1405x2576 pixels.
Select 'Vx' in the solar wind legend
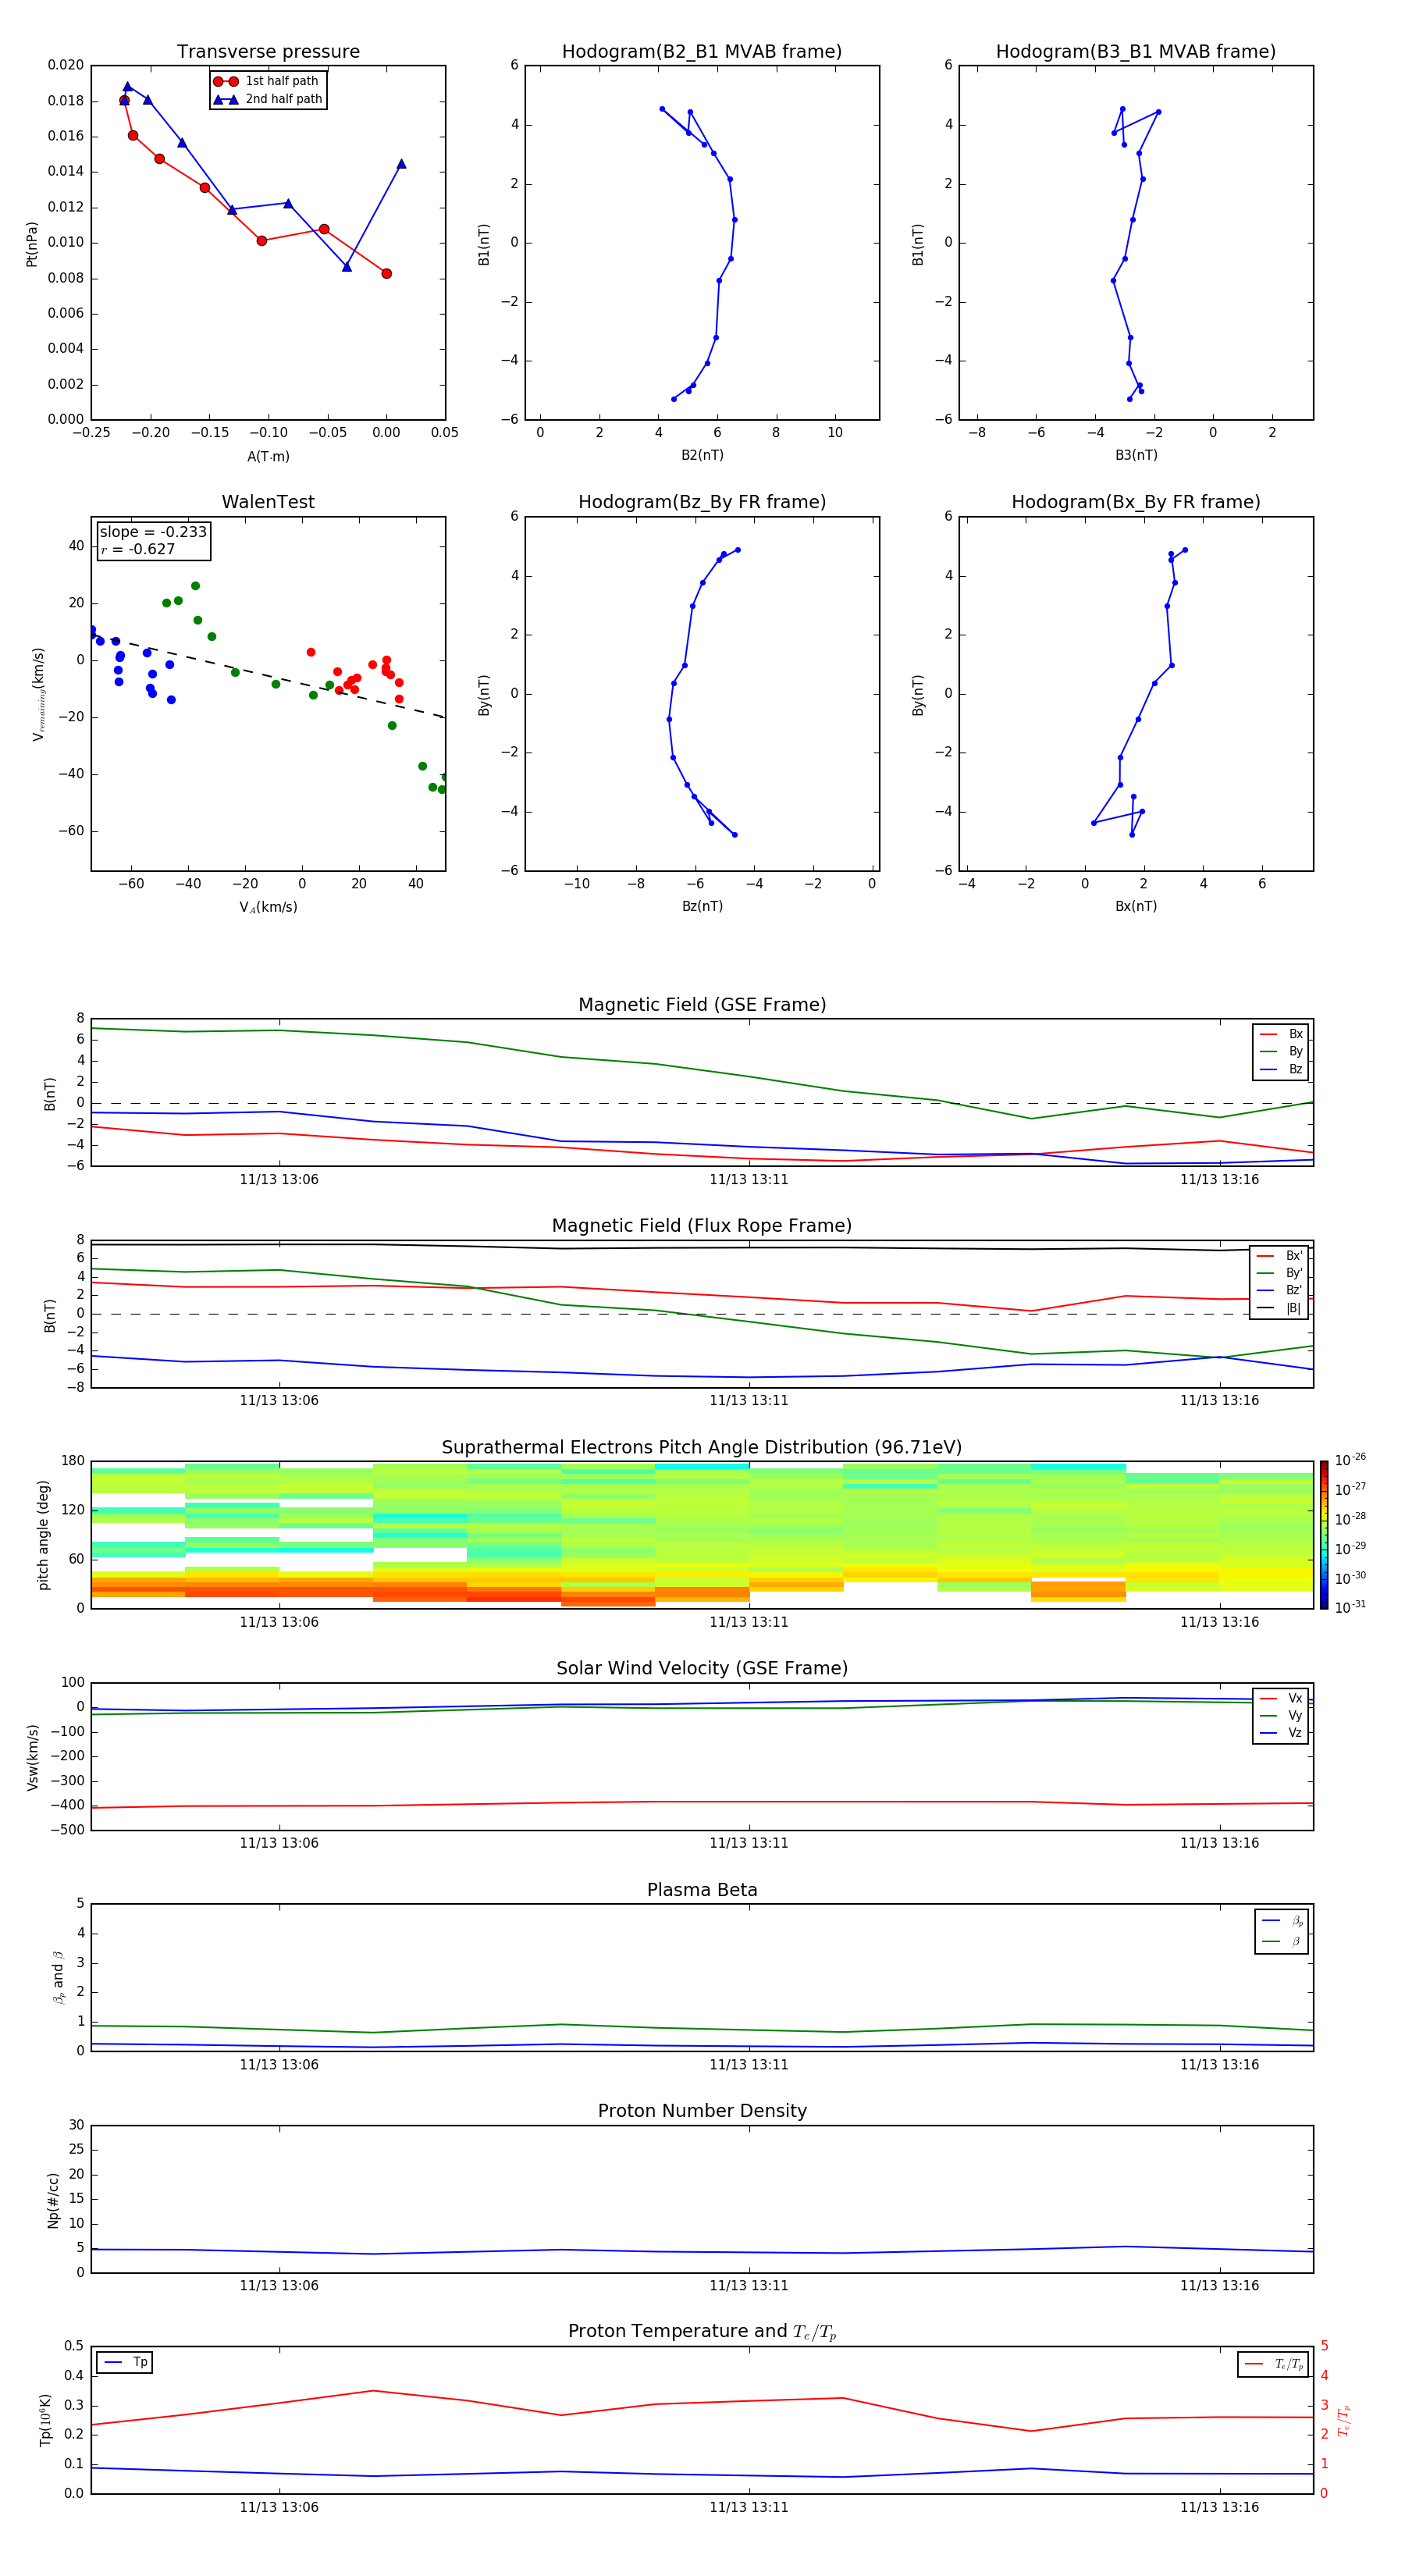click(x=1281, y=1698)
